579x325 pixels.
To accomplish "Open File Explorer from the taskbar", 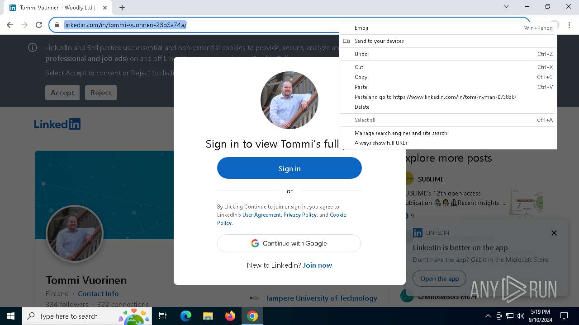I will (208, 316).
